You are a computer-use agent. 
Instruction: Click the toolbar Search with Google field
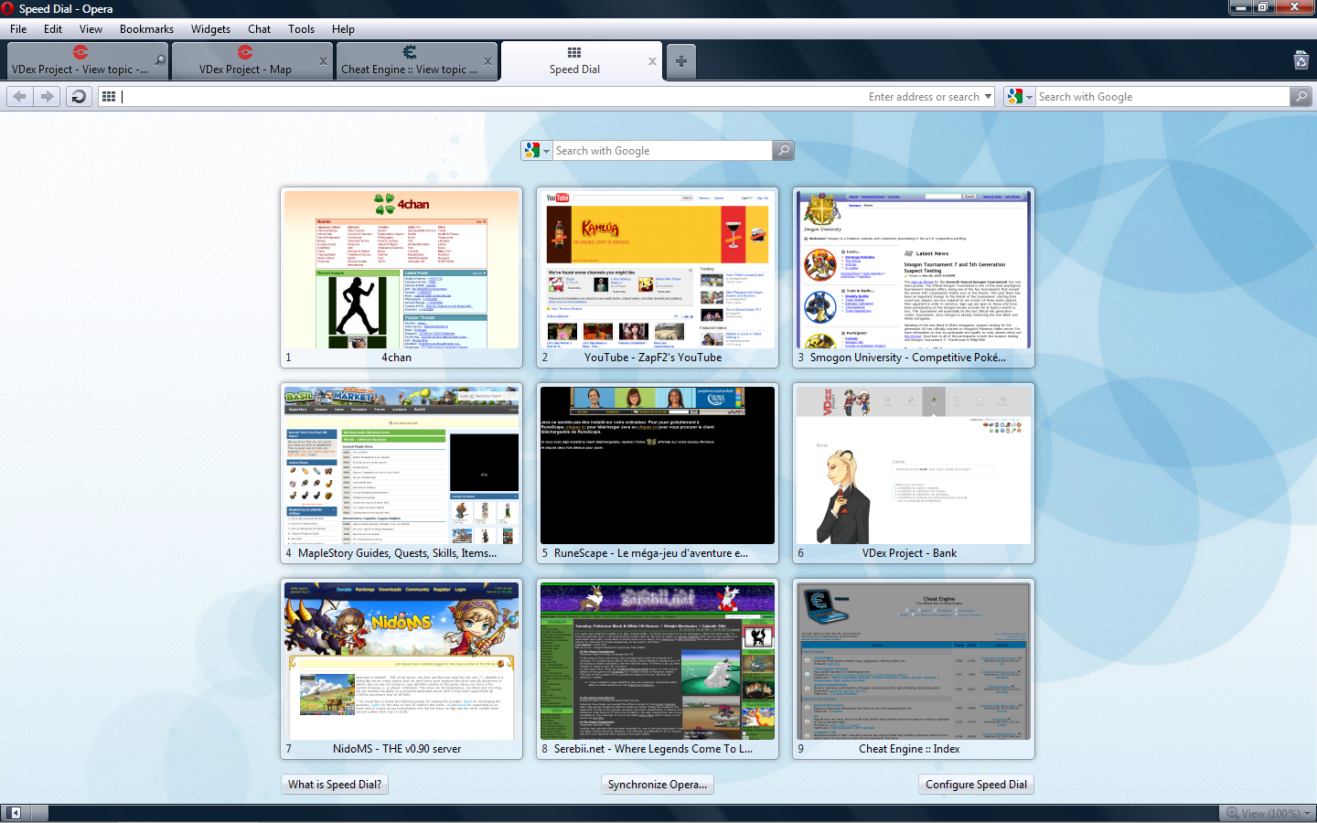click(1162, 96)
